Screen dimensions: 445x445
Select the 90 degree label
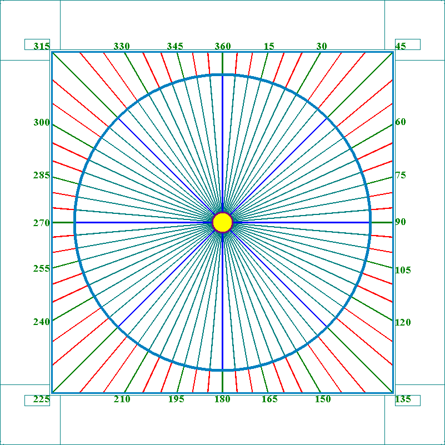click(x=401, y=222)
